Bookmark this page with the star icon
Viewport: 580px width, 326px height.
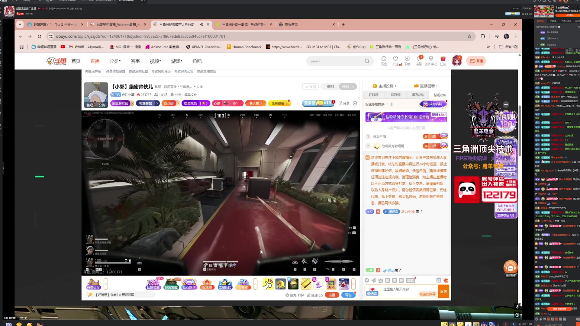tap(469, 36)
